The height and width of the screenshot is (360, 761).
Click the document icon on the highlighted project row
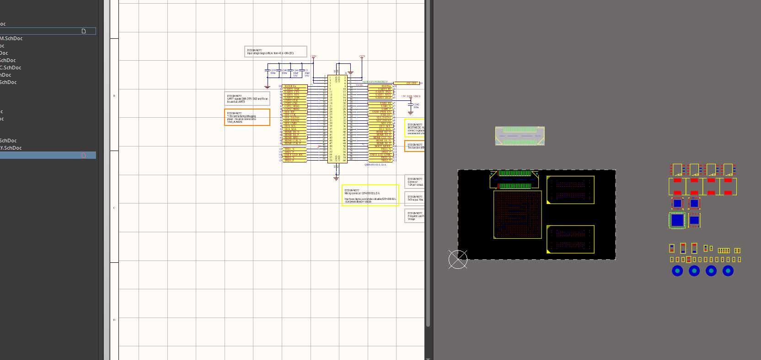point(84,155)
